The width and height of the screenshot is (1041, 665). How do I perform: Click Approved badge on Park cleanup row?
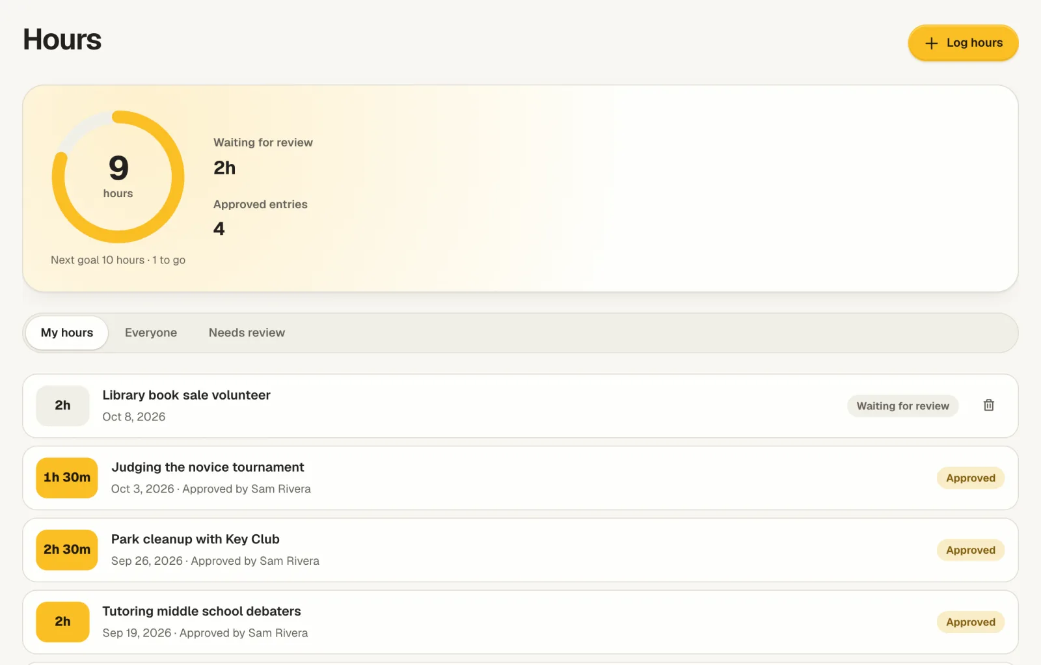970,550
